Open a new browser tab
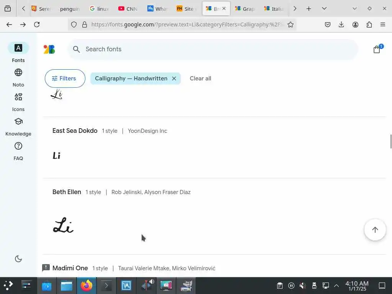Viewport: 392px width, 294px height. pyautogui.click(x=309, y=9)
